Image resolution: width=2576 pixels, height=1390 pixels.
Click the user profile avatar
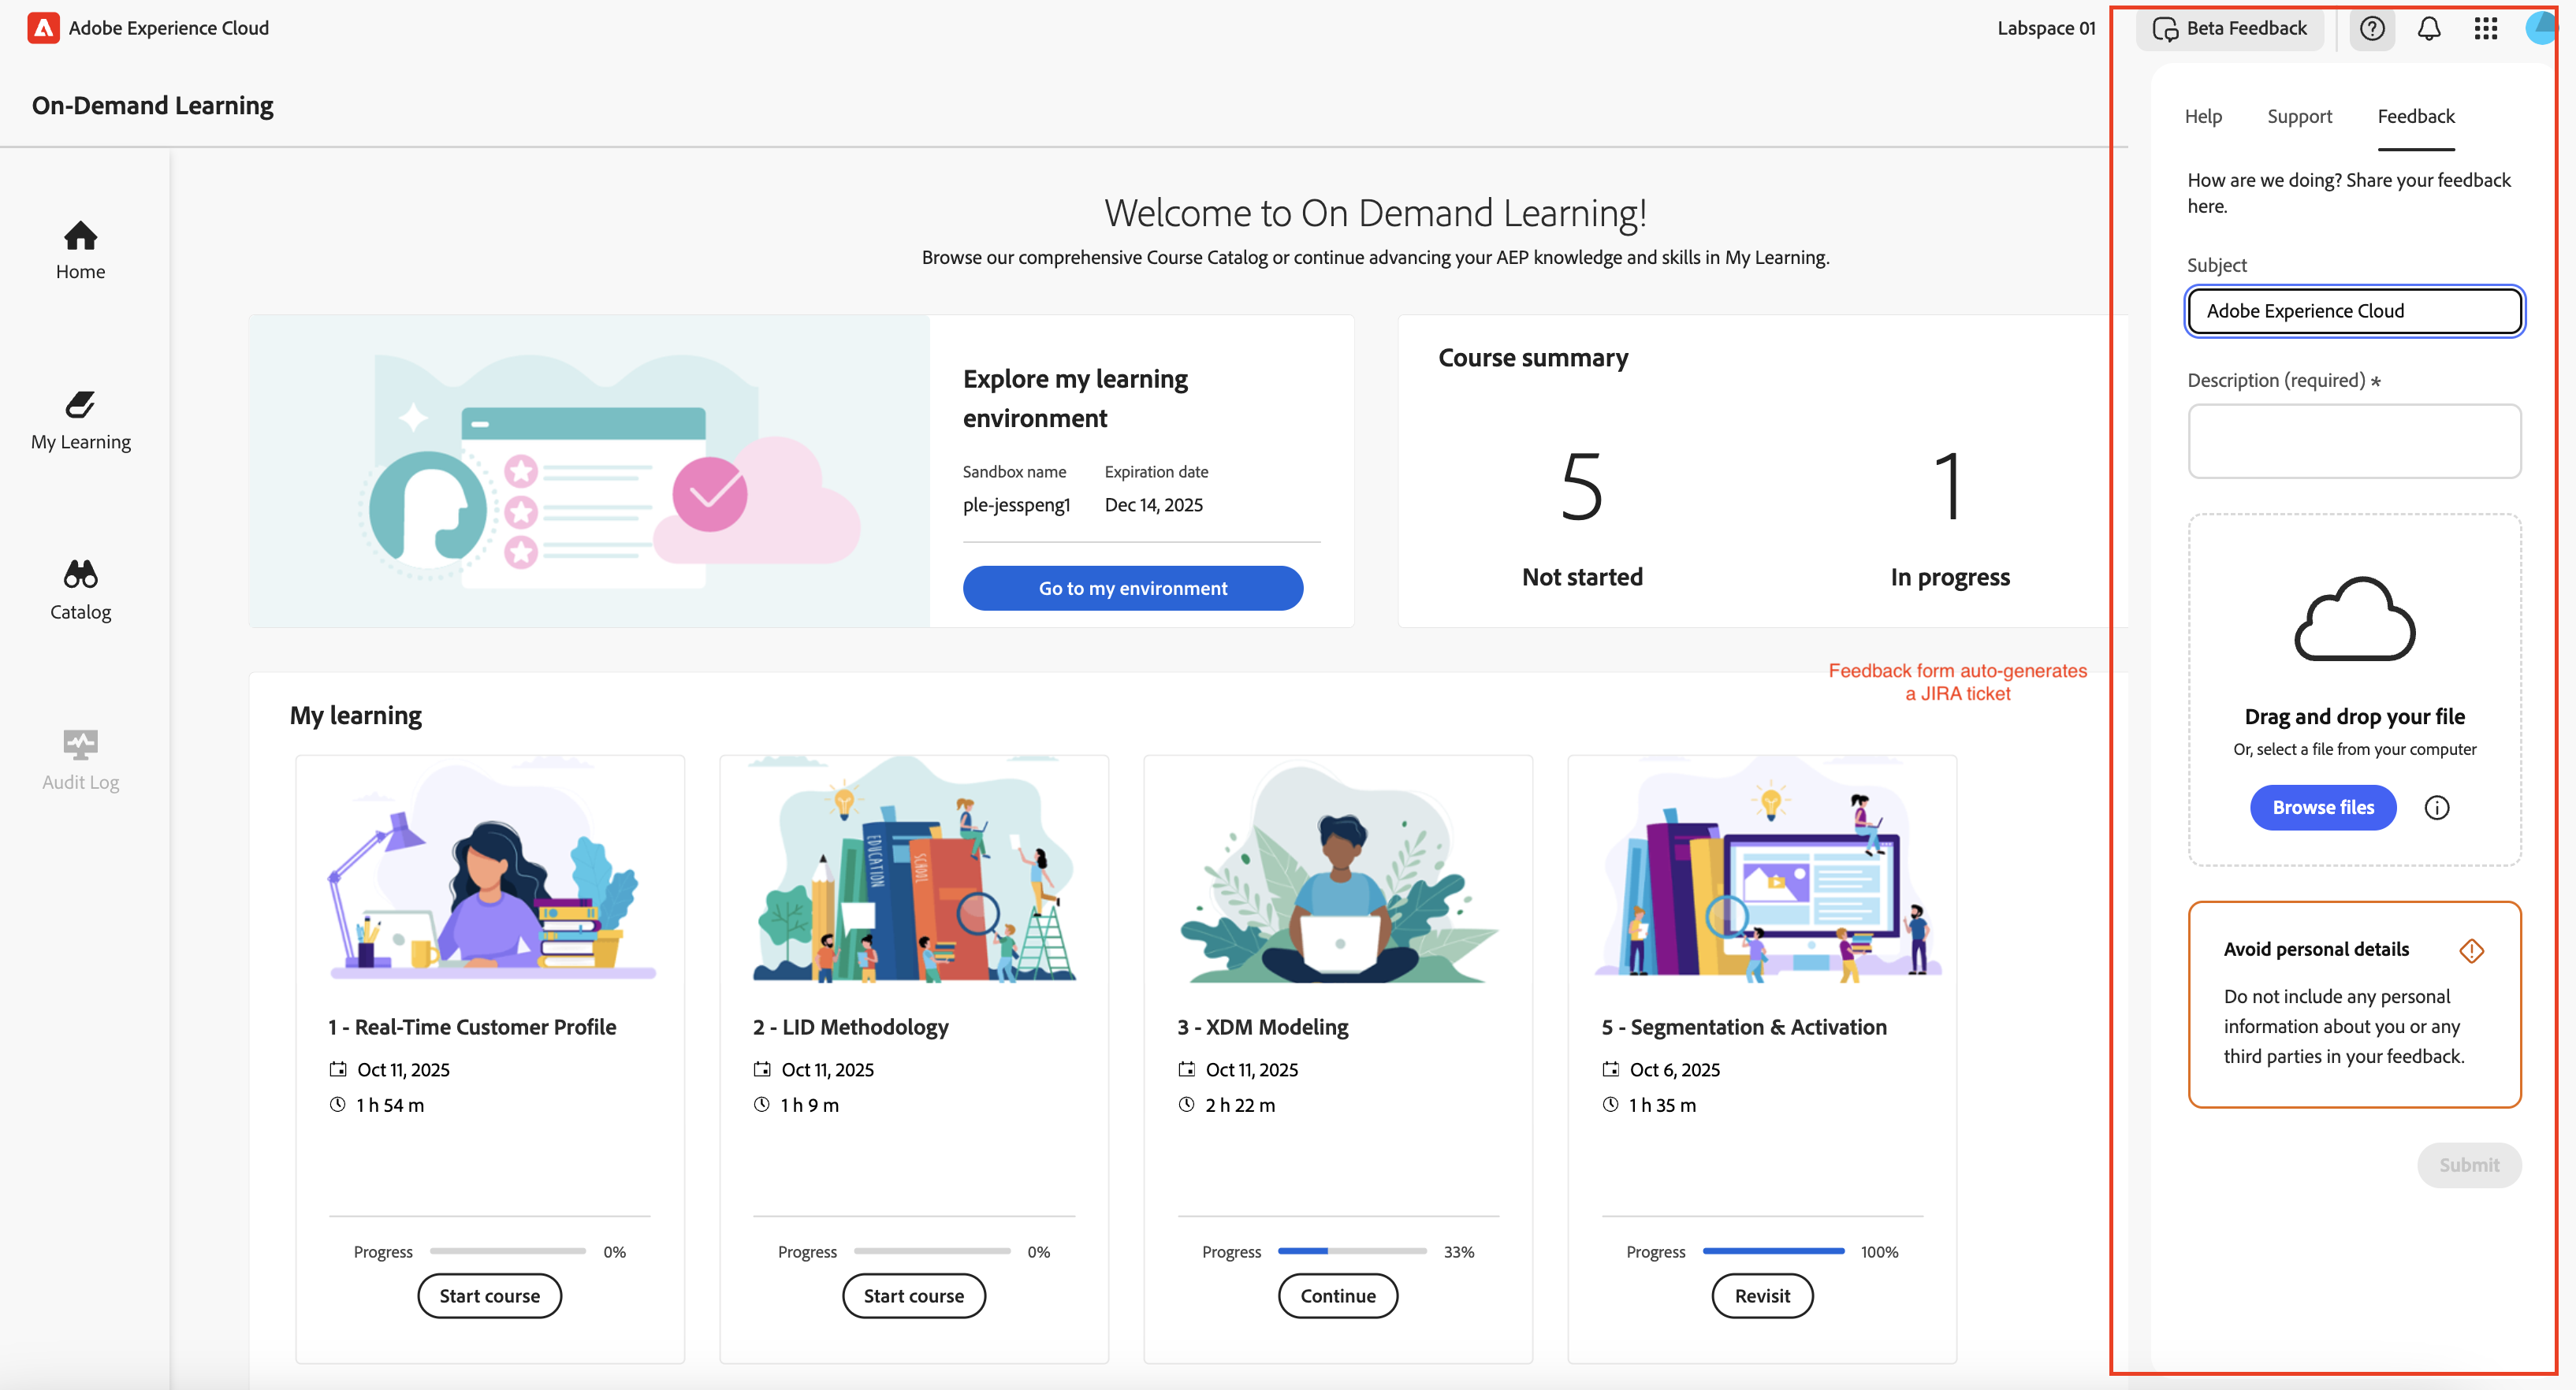pyautogui.click(x=2542, y=28)
